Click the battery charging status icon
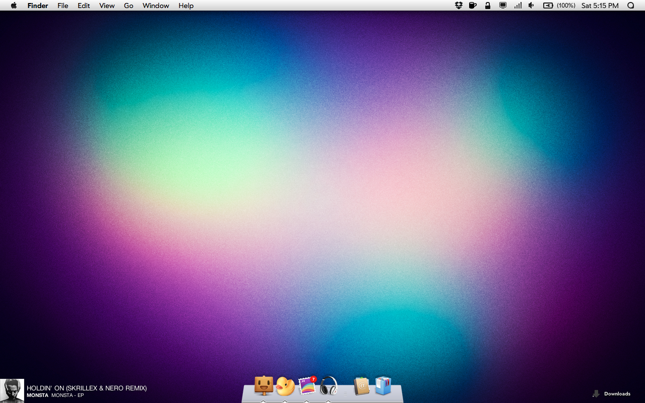The width and height of the screenshot is (645, 403). 548,6
